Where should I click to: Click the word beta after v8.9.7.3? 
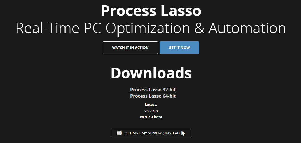(x=158, y=117)
